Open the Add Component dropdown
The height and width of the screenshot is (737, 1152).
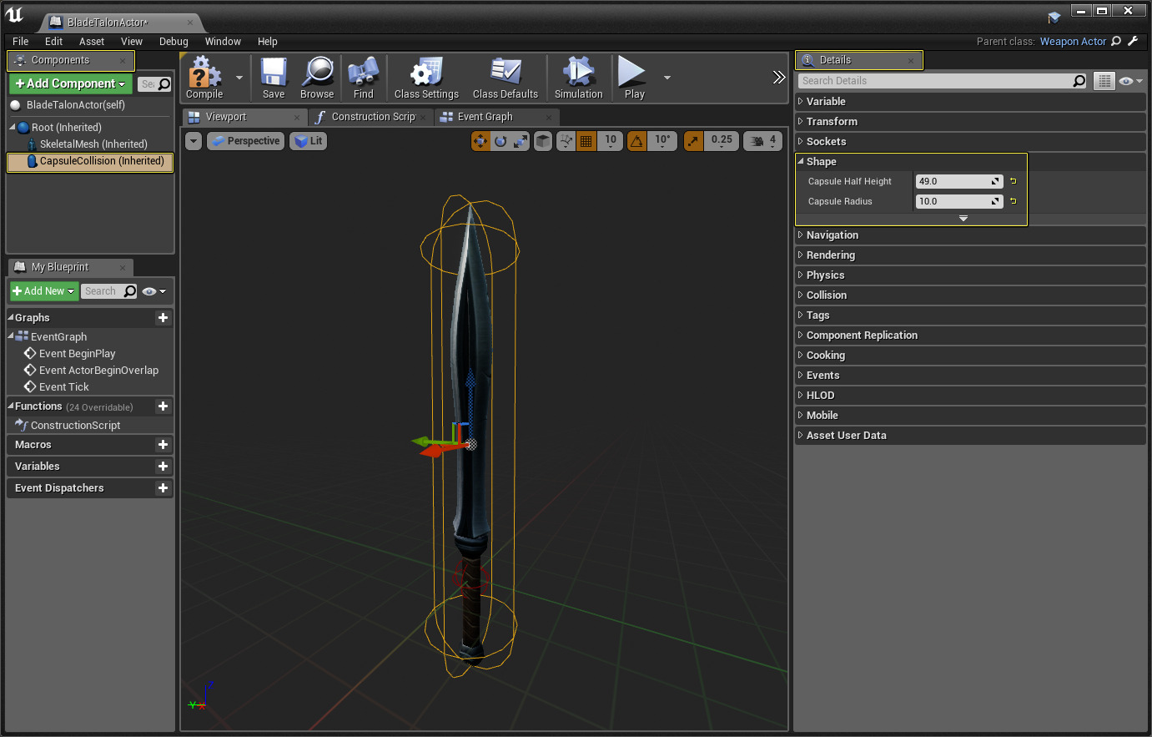pos(71,83)
